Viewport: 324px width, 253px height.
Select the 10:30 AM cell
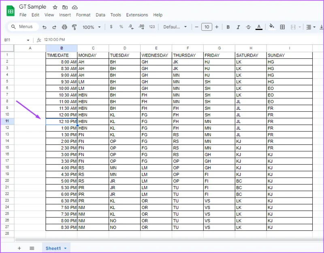(62, 95)
